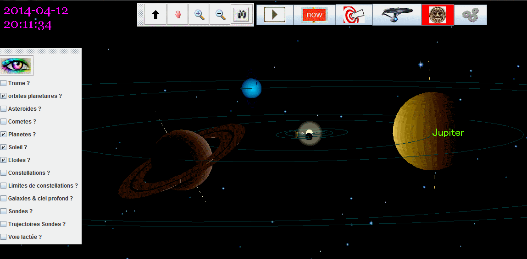Open the binoculars search tool
Viewport: 527px width, 259px height.
pos(242,15)
